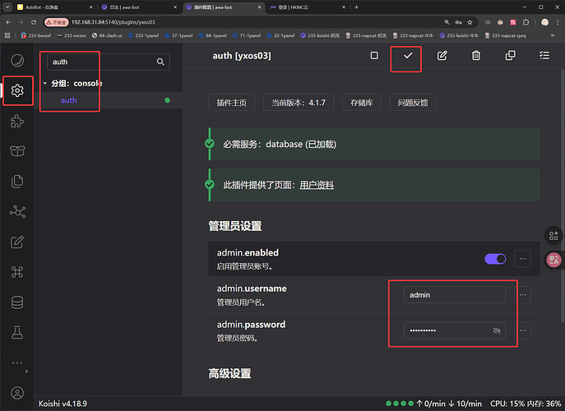Image resolution: width=565 pixels, height=411 pixels.
Task: Open the 用户资料 page link
Action: coord(317,185)
